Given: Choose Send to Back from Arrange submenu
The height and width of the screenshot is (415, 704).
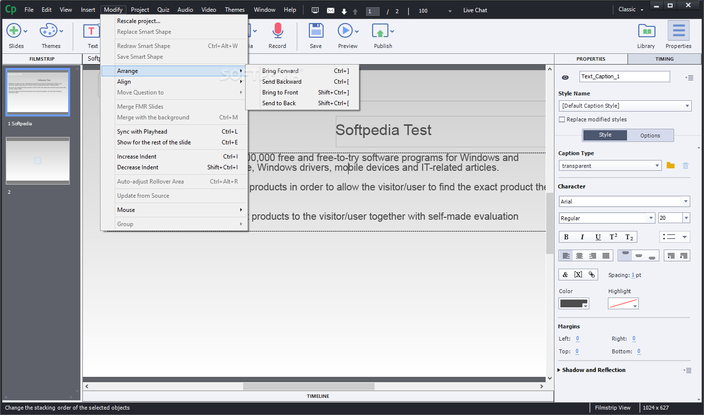Looking at the screenshot, I should pos(302,103).
